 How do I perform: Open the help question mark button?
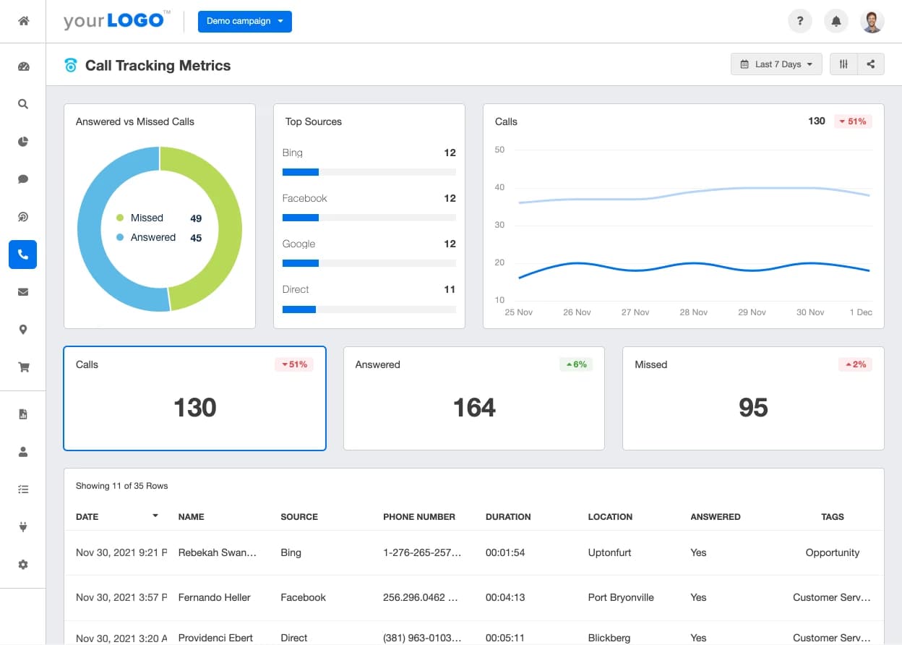[799, 21]
